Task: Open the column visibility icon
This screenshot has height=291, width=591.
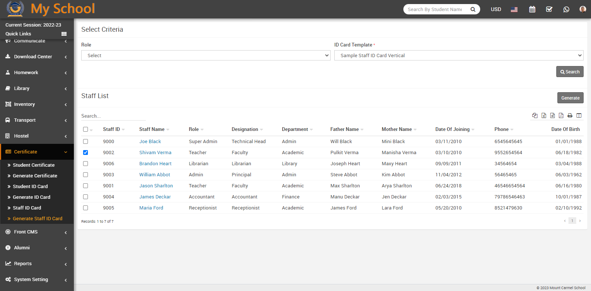Action: point(579,115)
